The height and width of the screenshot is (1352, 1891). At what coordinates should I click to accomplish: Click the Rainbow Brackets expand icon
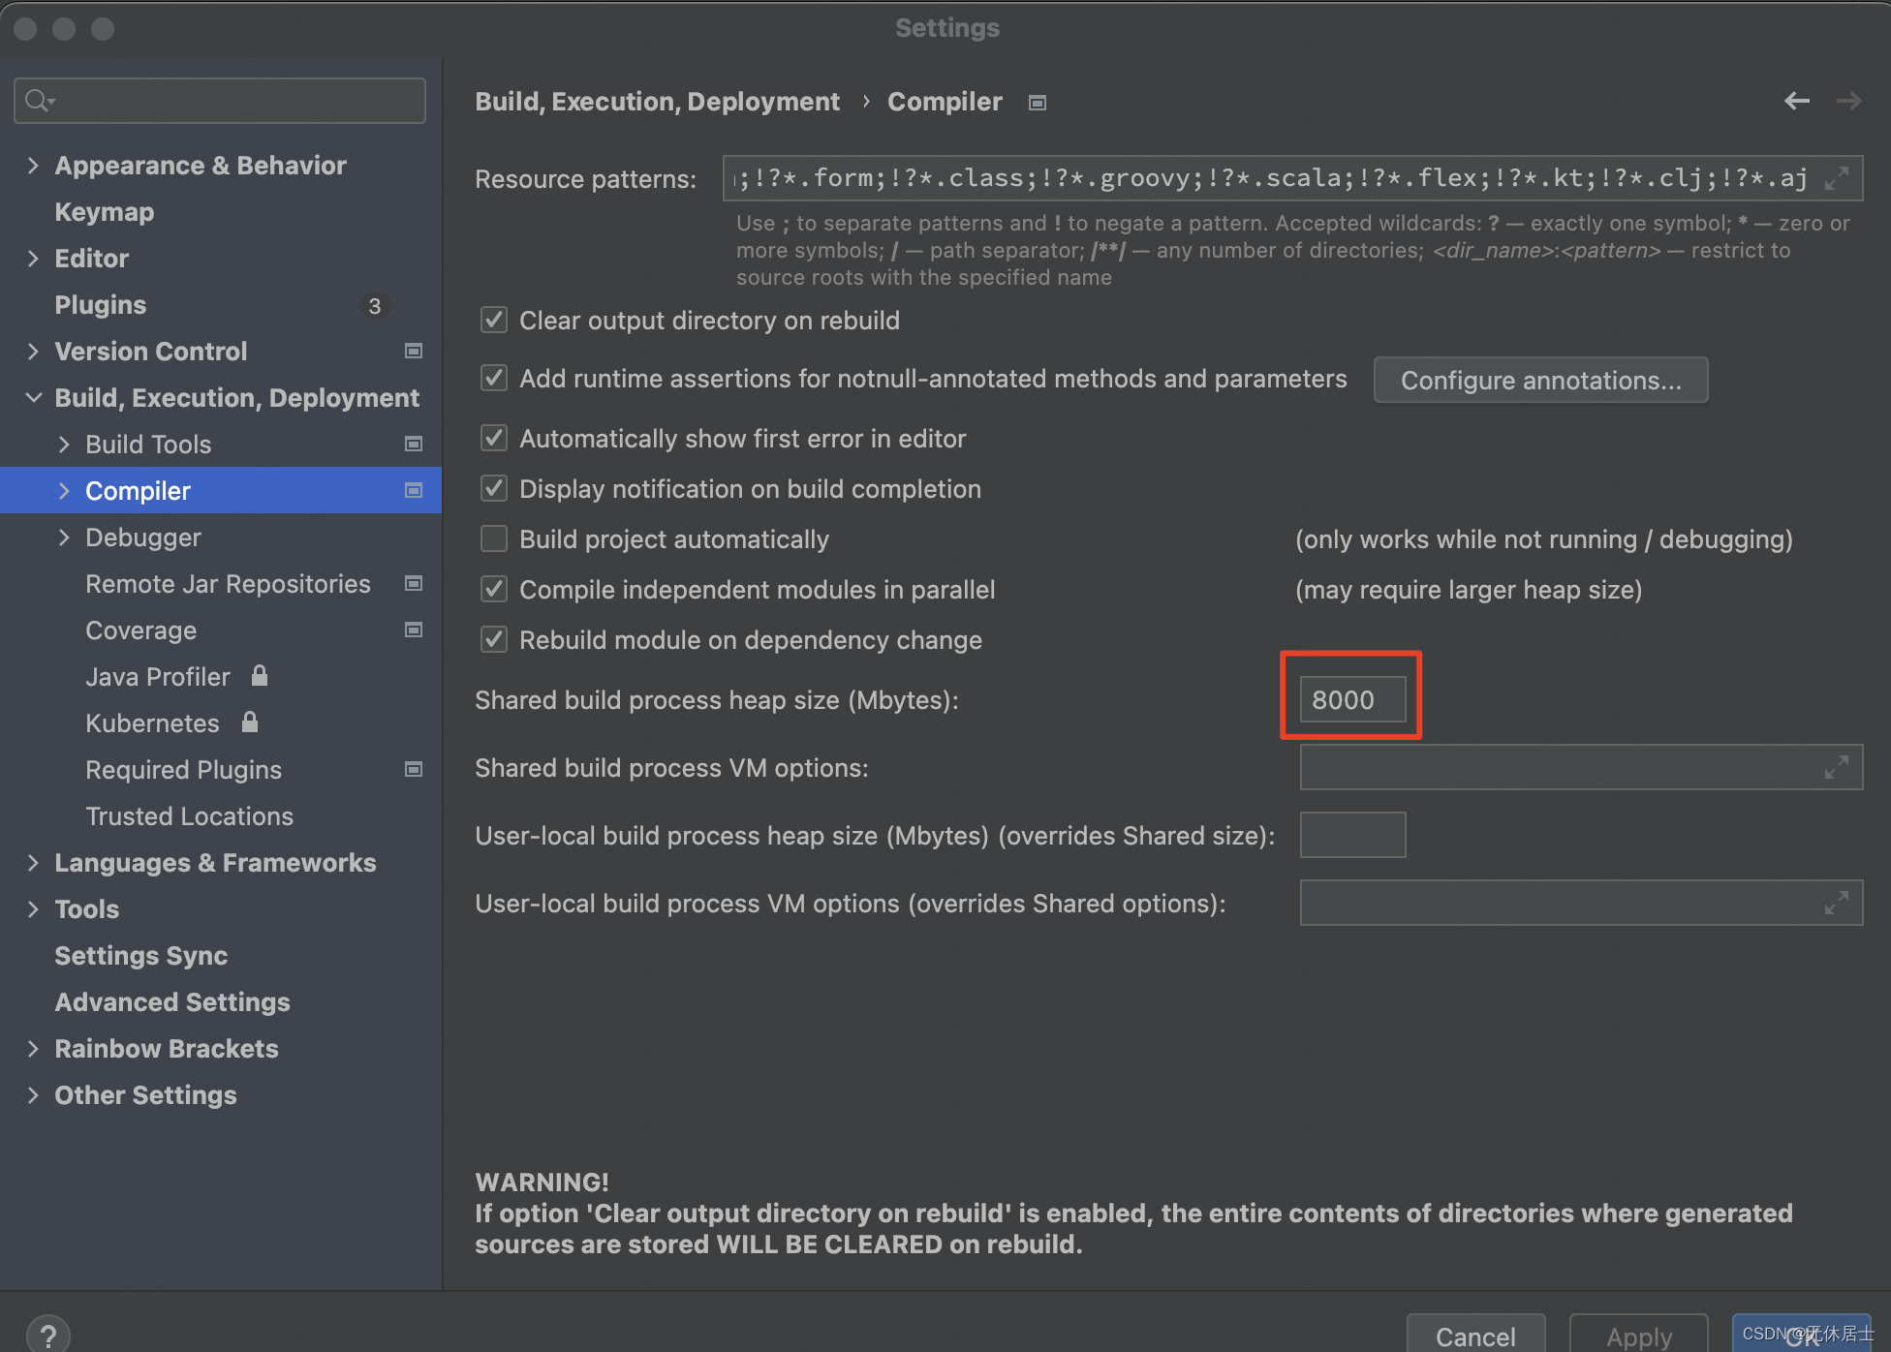click(x=32, y=1049)
